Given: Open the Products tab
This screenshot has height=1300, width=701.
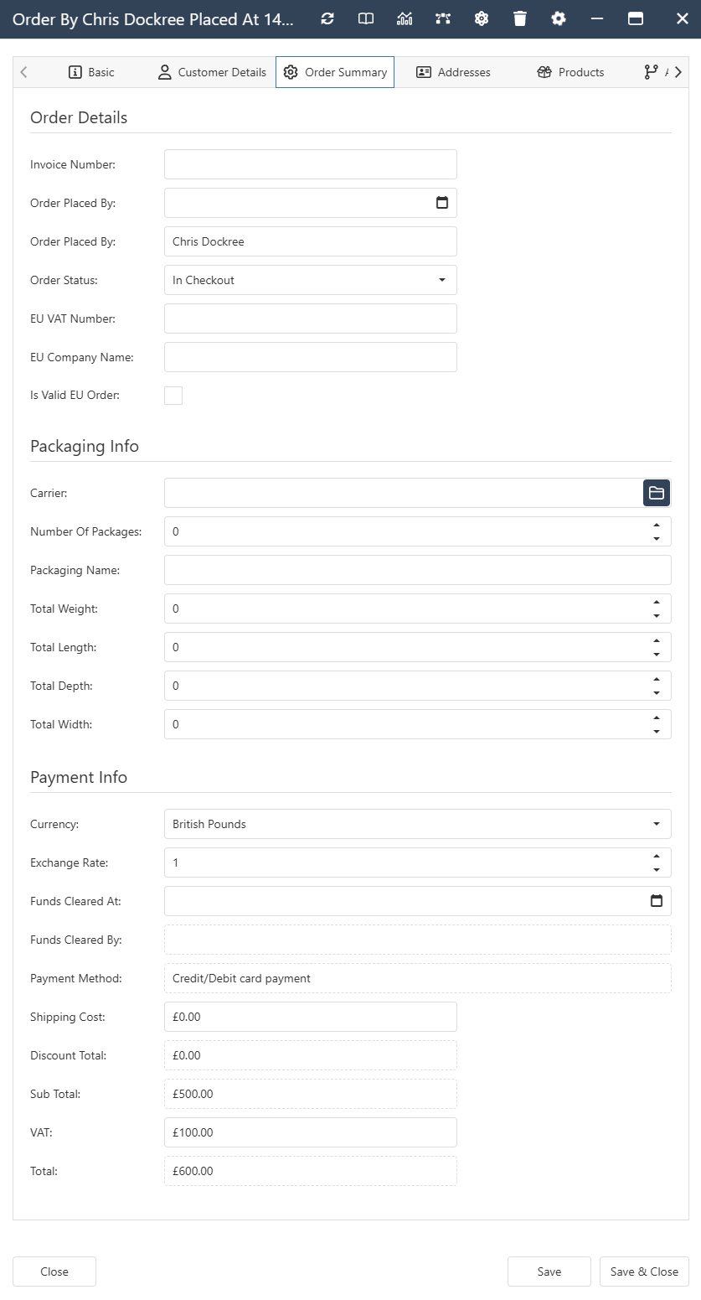Looking at the screenshot, I should point(570,72).
